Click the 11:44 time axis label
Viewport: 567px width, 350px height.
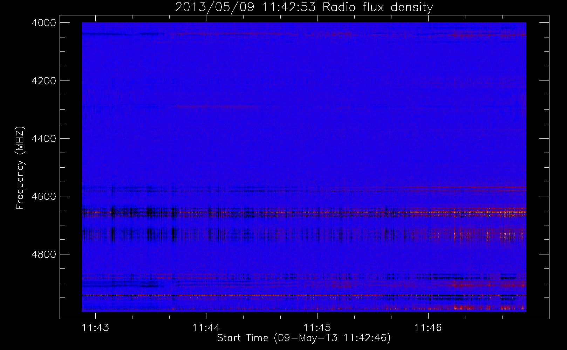click(x=206, y=328)
